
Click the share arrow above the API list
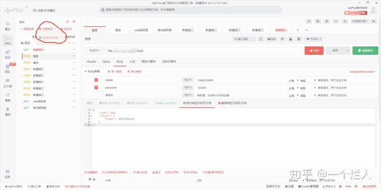(74, 22)
